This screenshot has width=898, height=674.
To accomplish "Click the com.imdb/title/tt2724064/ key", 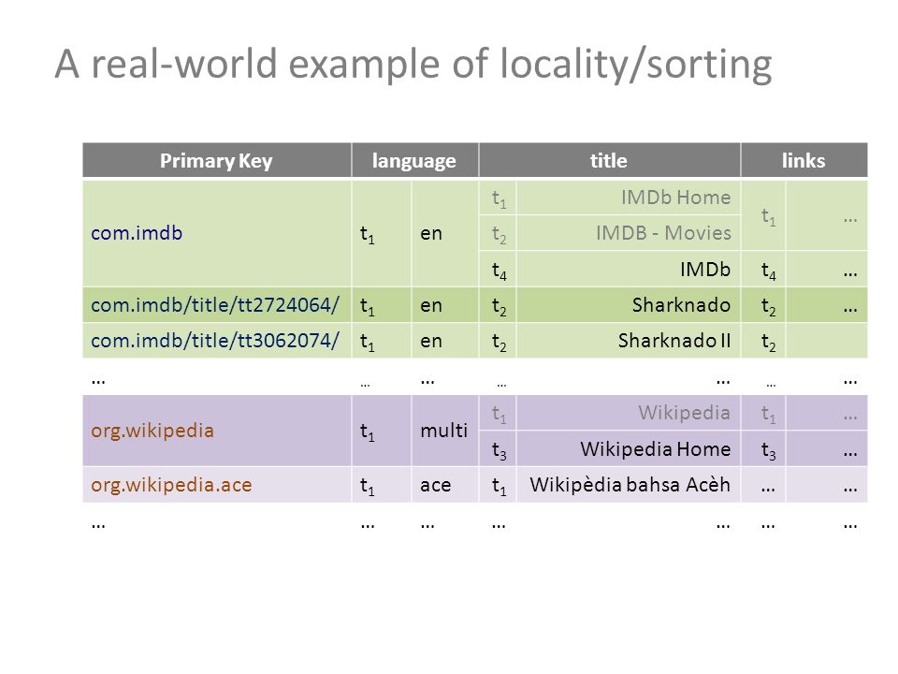I will [216, 305].
